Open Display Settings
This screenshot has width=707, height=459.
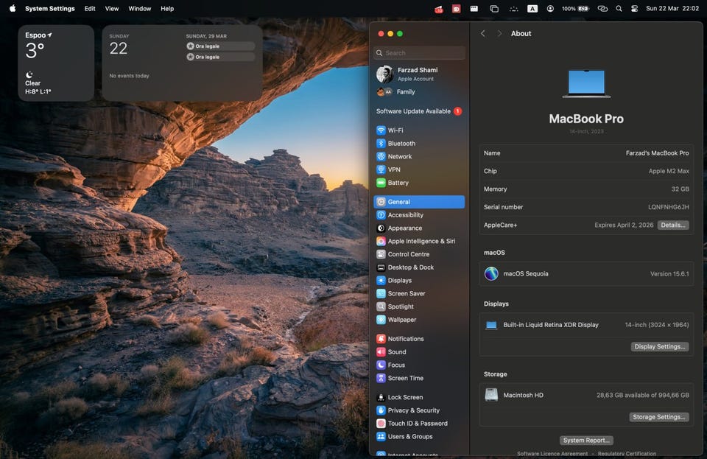660,346
